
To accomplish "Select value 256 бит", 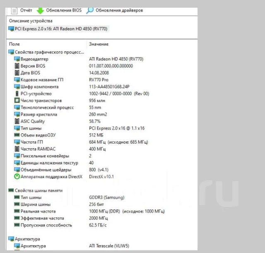I will [x=96, y=204].
